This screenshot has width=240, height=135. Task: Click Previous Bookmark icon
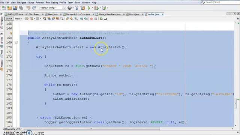click(67, 19)
